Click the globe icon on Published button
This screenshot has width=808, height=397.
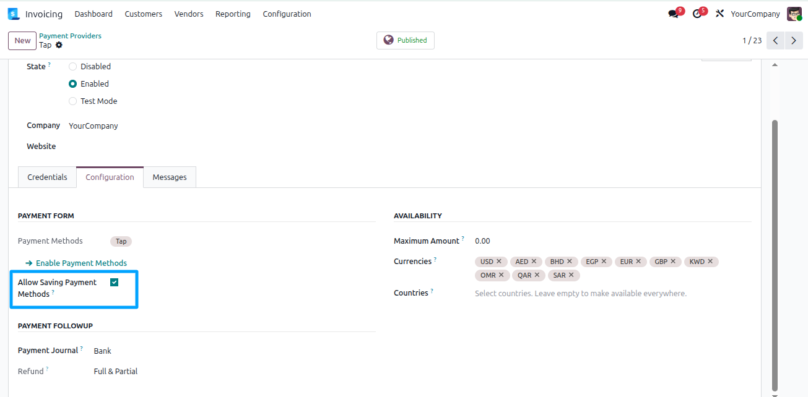[x=389, y=40]
